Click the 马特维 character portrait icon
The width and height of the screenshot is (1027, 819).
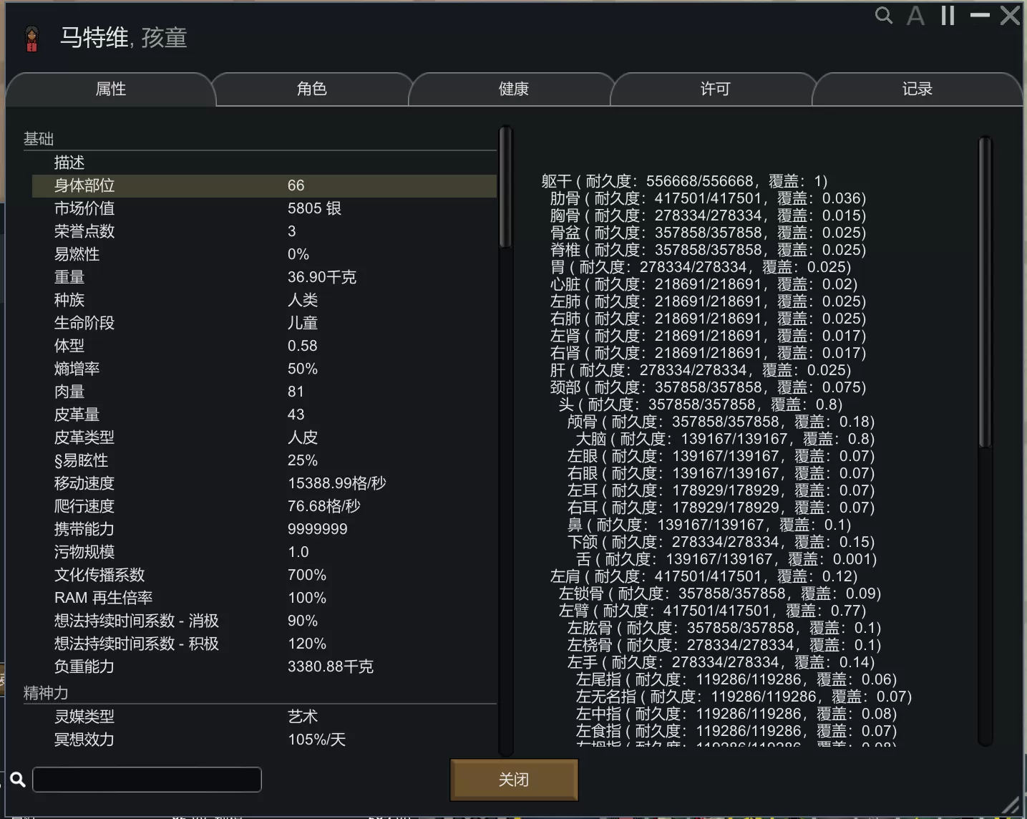(x=31, y=39)
